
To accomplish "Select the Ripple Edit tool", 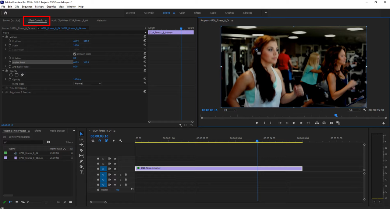I will pyautogui.click(x=81, y=145).
